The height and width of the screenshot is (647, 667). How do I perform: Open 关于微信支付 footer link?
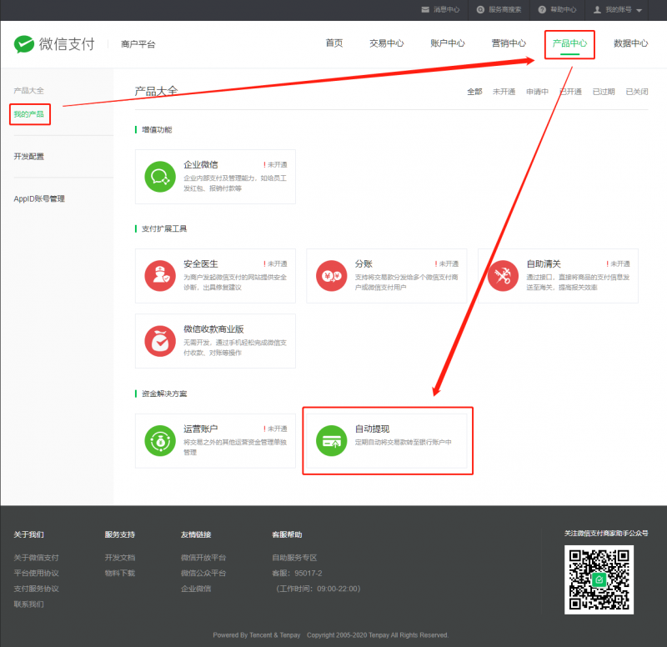tap(36, 557)
